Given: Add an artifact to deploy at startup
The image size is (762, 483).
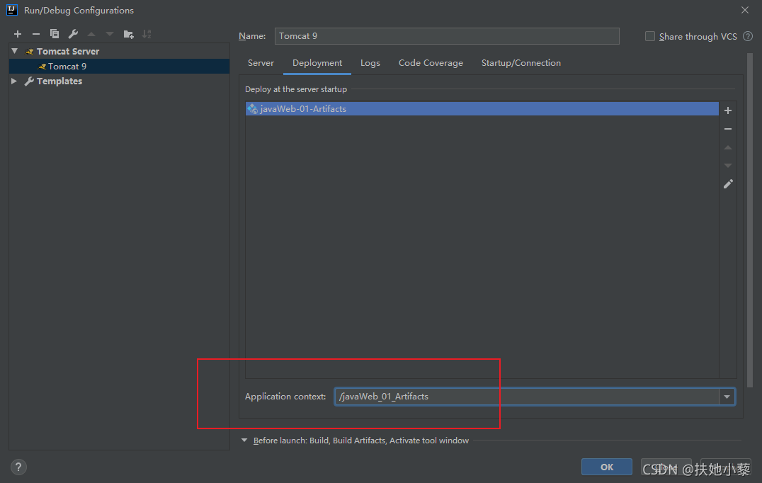Looking at the screenshot, I should [728, 110].
